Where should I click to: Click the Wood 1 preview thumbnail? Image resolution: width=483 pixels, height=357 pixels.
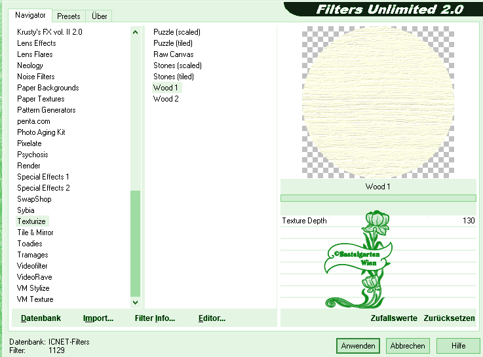coord(378,102)
